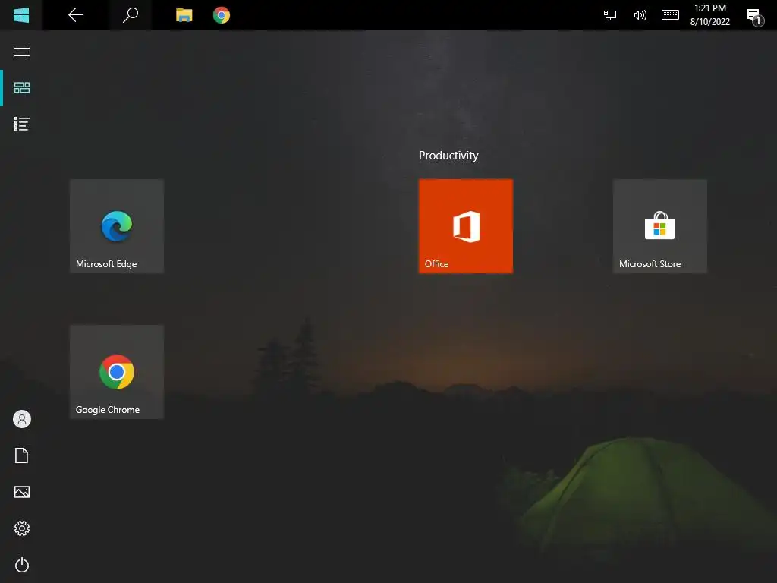Click the Productivity group heading
The height and width of the screenshot is (583, 777).
pyautogui.click(x=448, y=156)
